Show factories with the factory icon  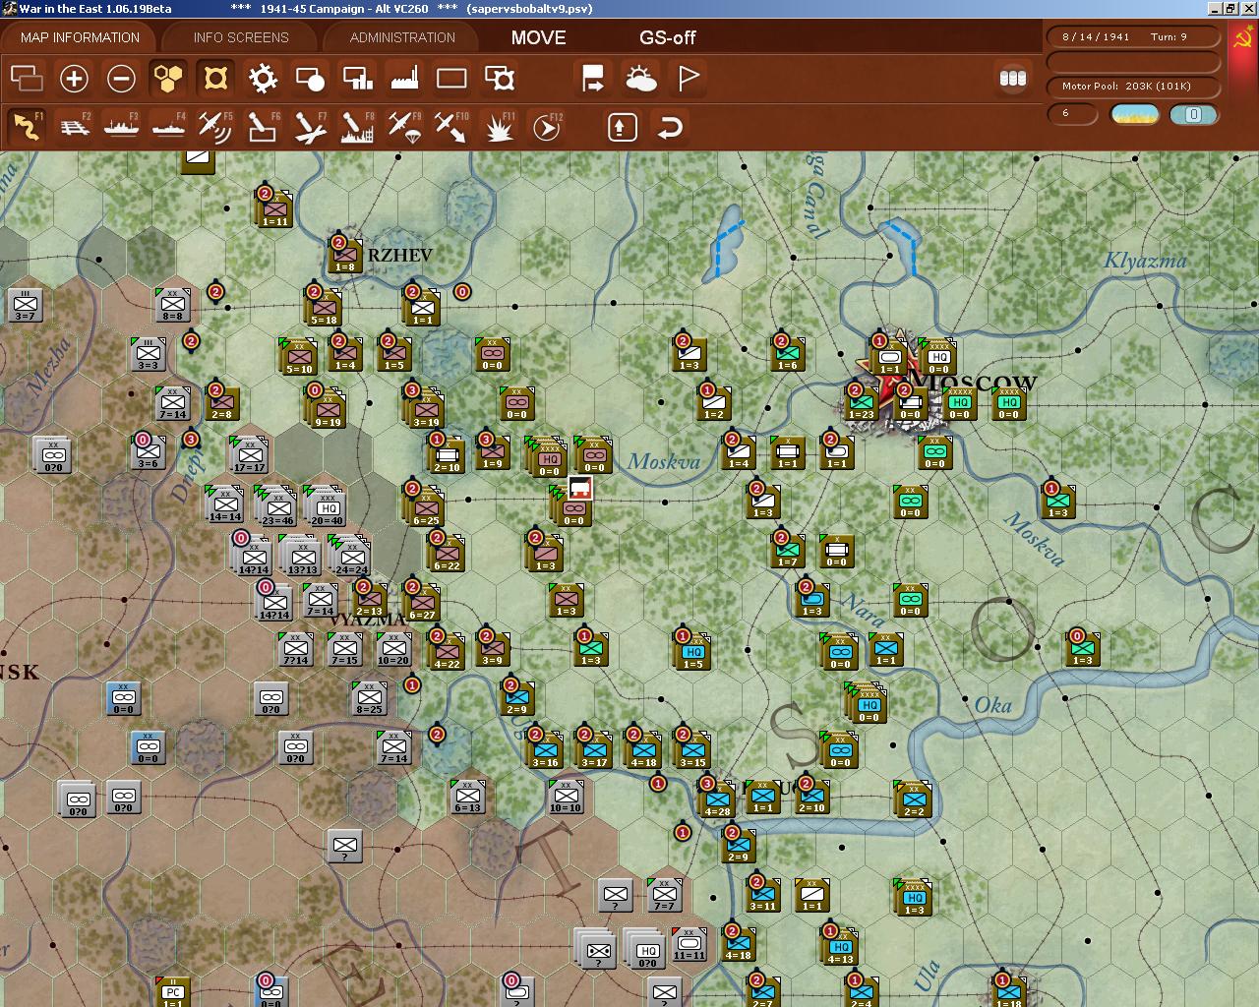[x=404, y=78]
